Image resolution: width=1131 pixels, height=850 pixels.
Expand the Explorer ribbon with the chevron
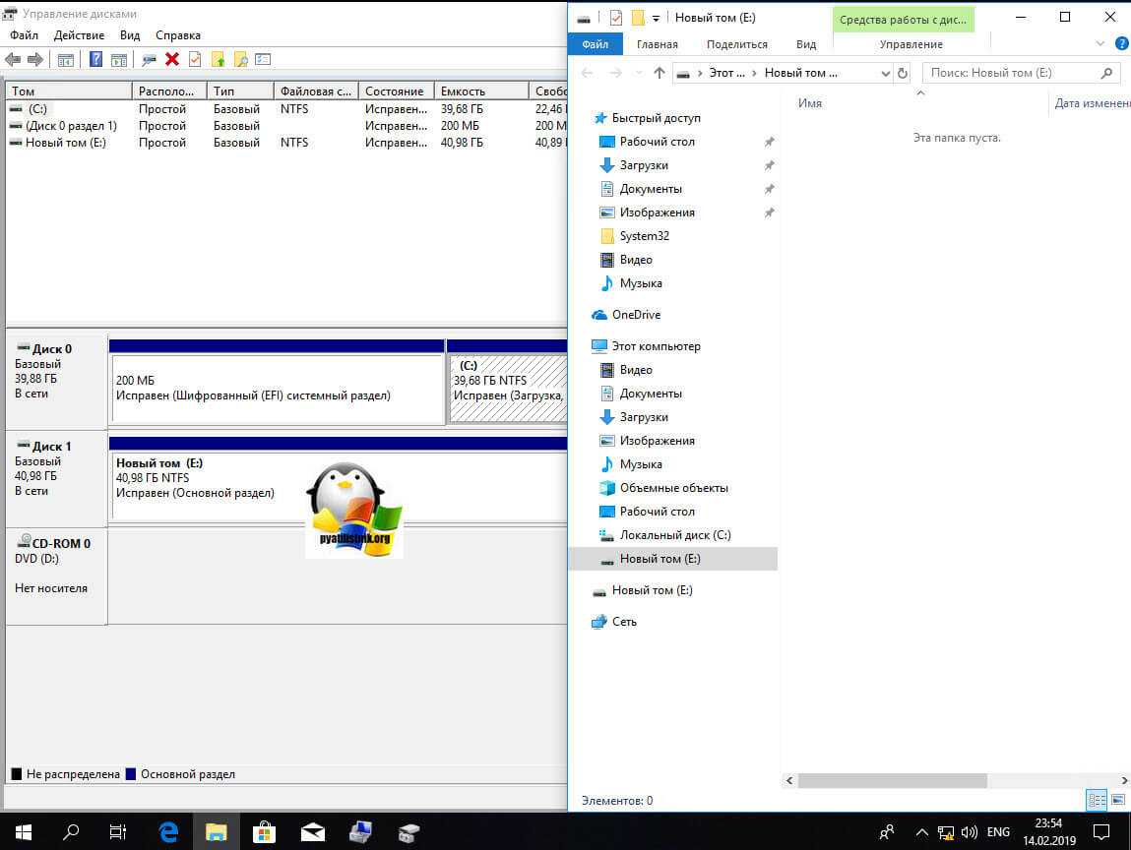coord(1100,44)
